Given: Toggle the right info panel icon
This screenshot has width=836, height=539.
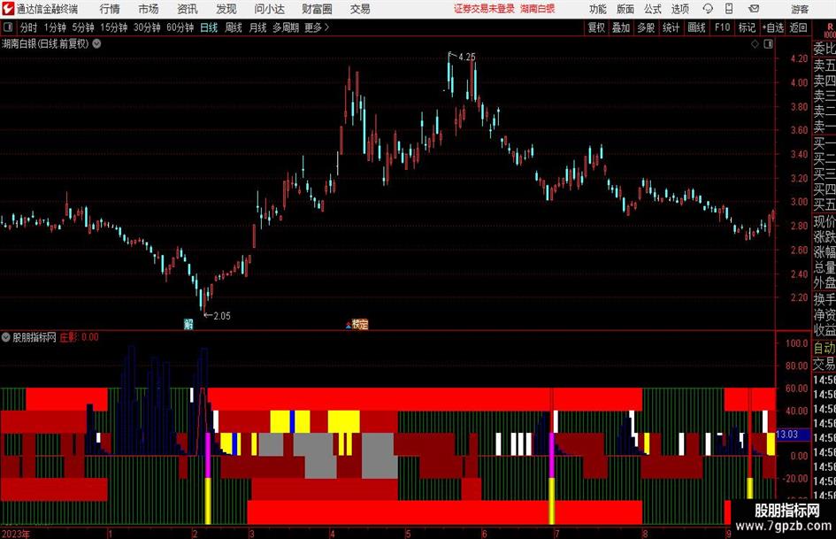Looking at the screenshot, I should coord(768,44).
